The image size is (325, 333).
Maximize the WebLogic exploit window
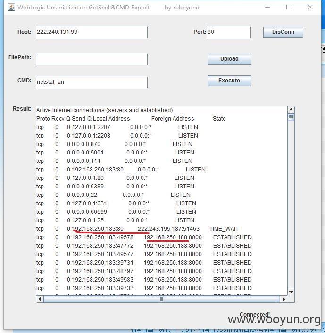[x=289, y=7]
